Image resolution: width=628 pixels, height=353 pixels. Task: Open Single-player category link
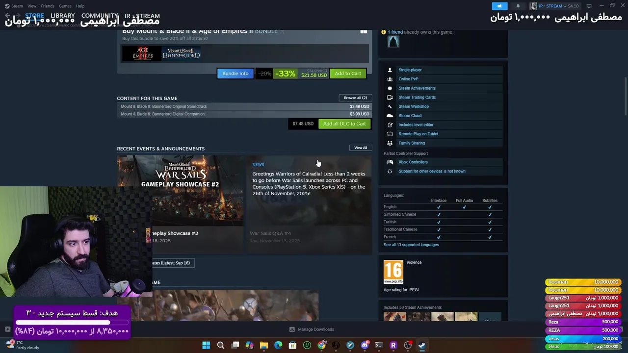coord(410,70)
